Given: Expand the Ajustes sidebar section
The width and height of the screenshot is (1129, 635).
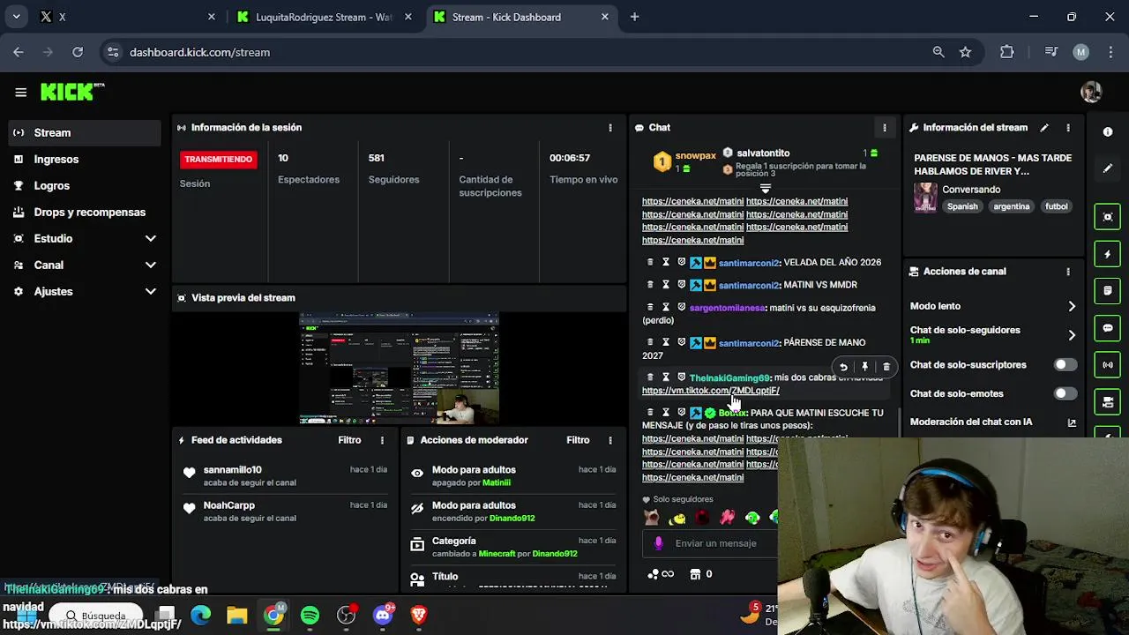Looking at the screenshot, I should (x=150, y=291).
